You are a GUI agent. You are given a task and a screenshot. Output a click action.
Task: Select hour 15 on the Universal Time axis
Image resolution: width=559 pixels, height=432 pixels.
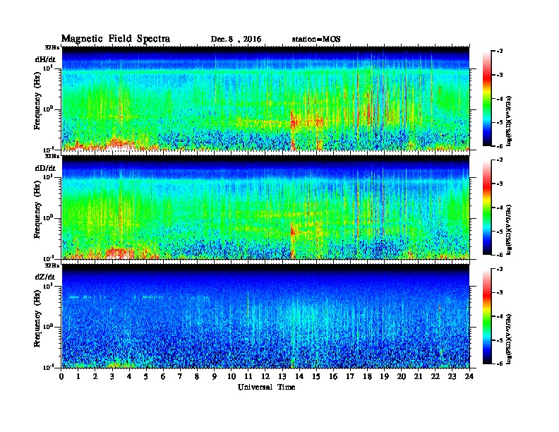[x=316, y=377]
